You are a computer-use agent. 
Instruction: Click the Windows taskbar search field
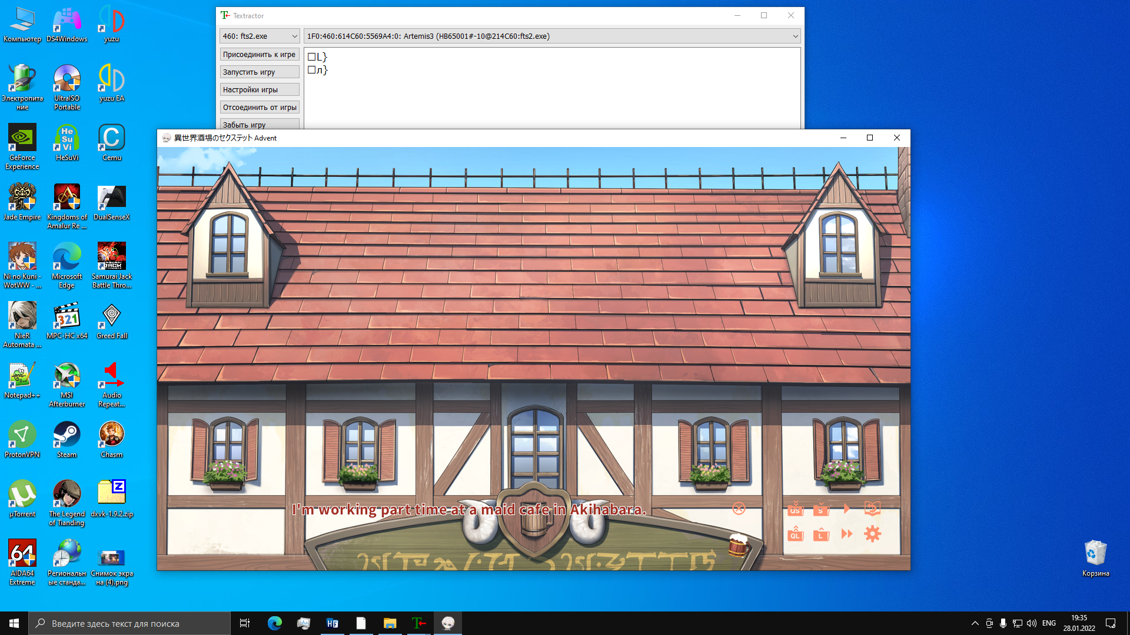[x=129, y=623]
